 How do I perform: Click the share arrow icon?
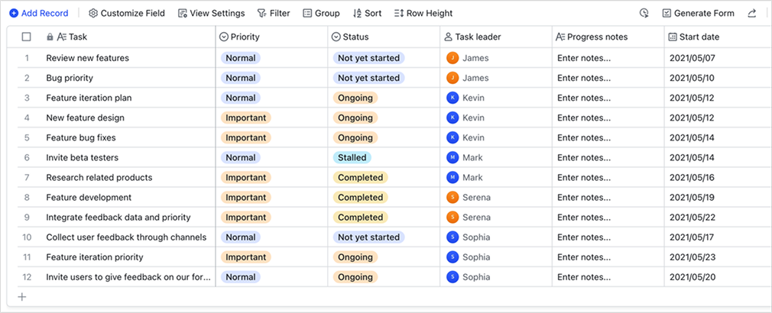click(x=752, y=13)
